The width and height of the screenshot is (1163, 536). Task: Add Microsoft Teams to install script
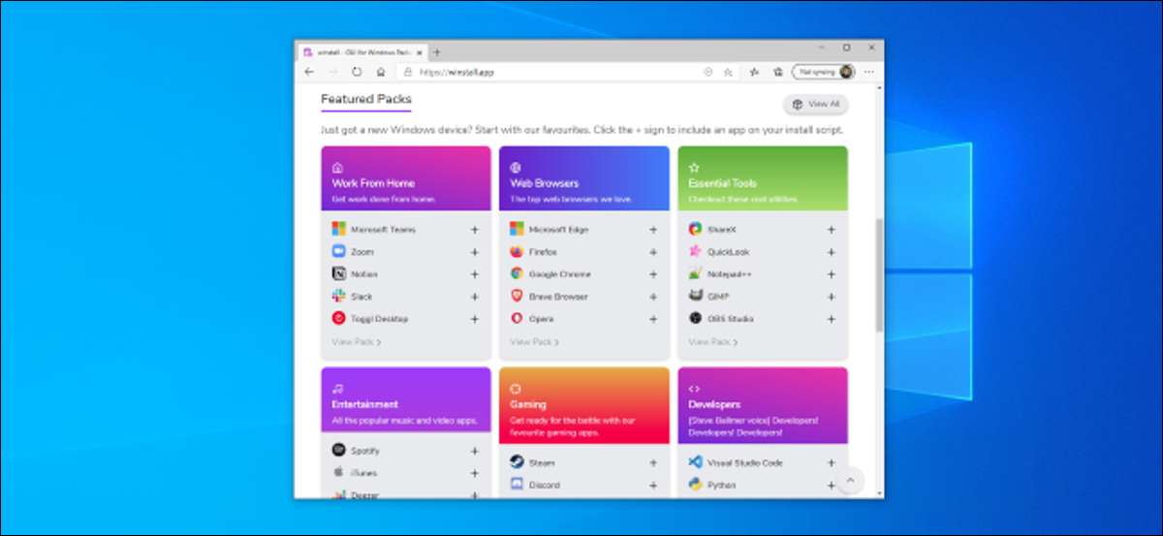(x=475, y=230)
